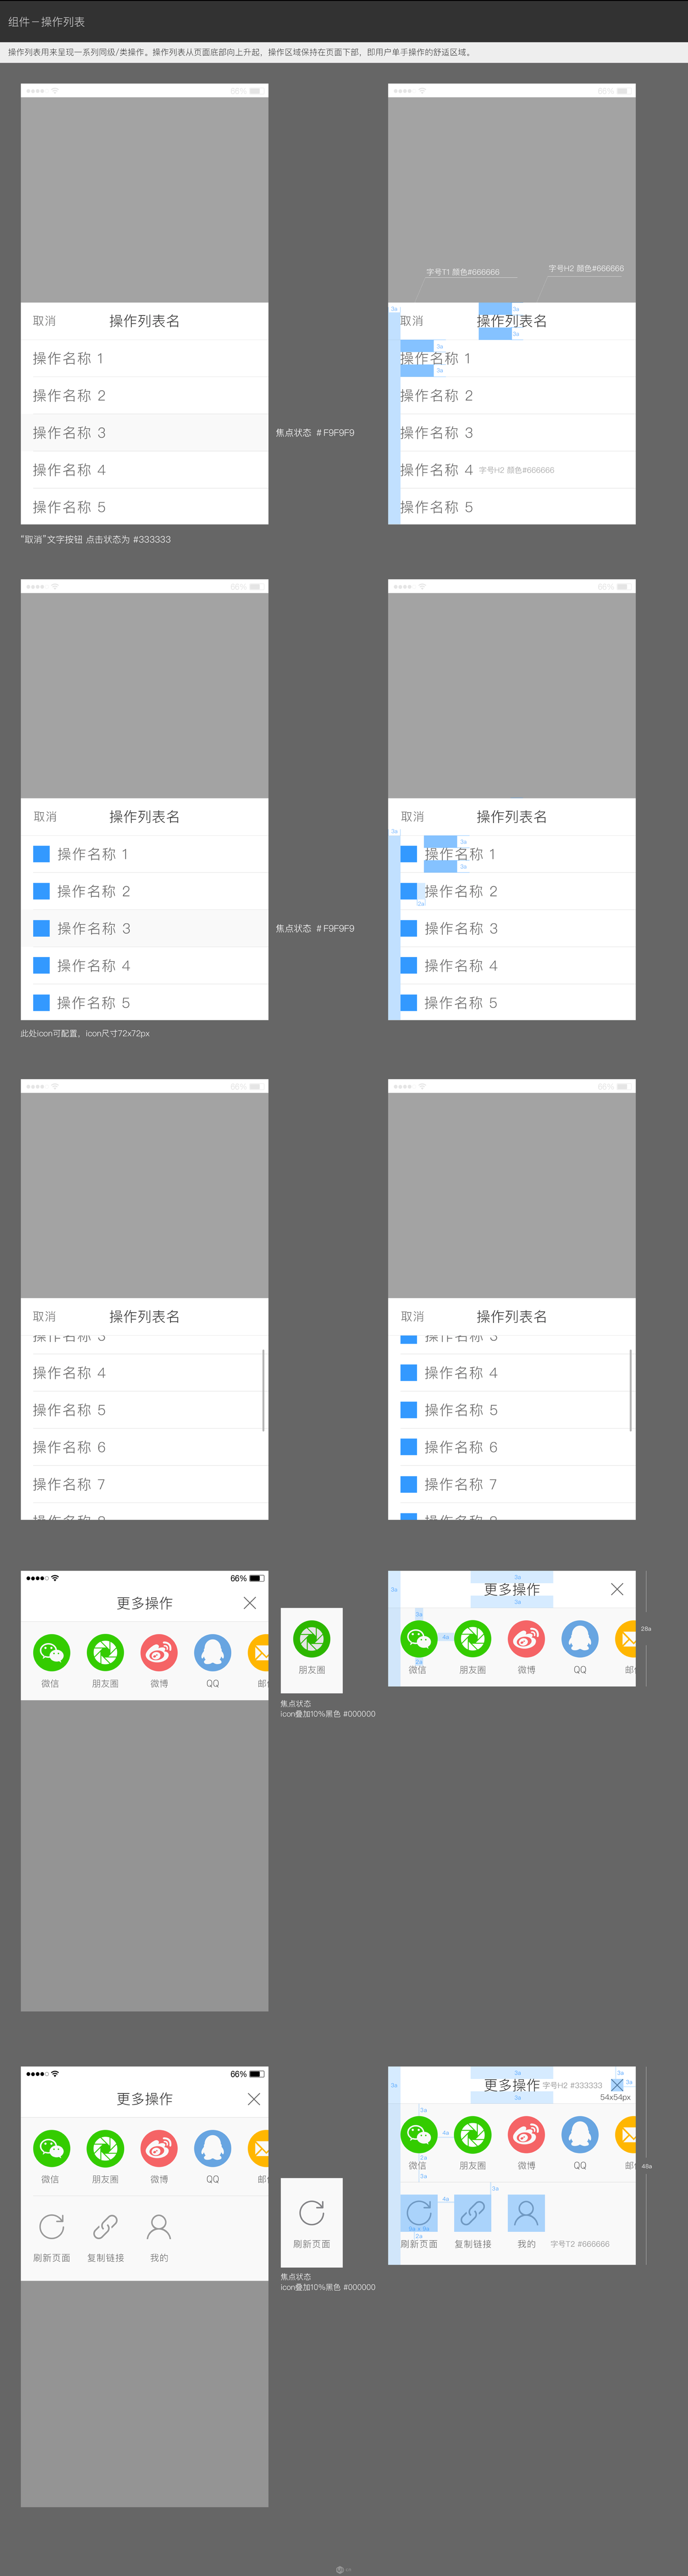Choose 微信 icon in unannotated two-row share sheet
688x2576 pixels.
coord(52,2148)
